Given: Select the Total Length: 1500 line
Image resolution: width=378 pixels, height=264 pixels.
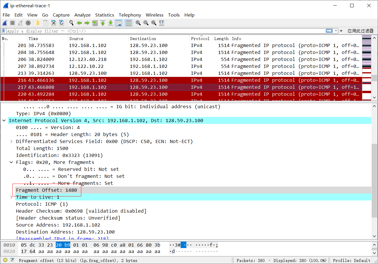Looking at the screenshot, I should (42, 148).
